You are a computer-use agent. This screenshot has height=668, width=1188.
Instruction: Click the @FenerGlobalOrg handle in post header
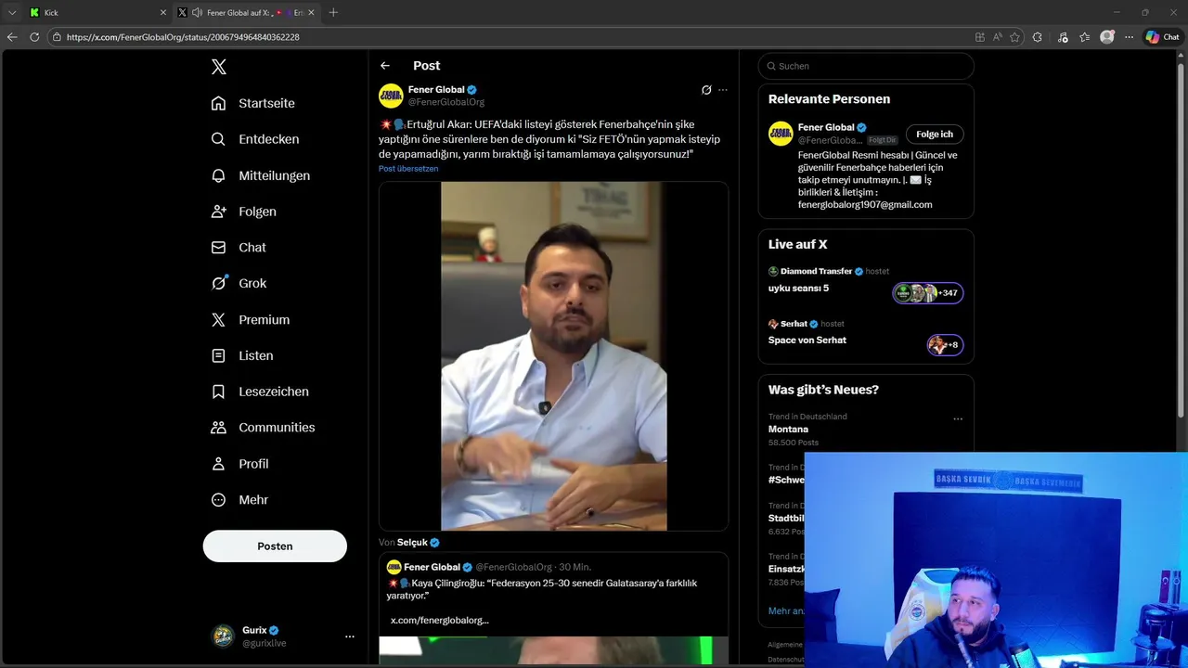coord(446,102)
